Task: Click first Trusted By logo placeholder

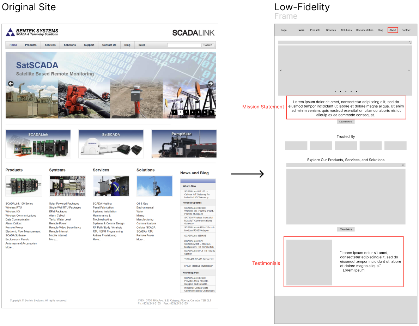Action: click(296, 146)
